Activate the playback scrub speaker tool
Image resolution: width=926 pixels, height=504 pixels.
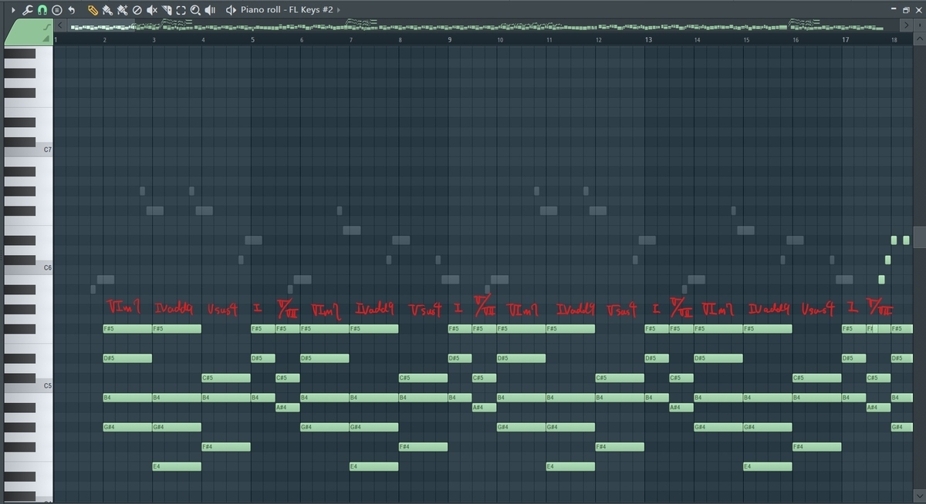[x=210, y=10]
